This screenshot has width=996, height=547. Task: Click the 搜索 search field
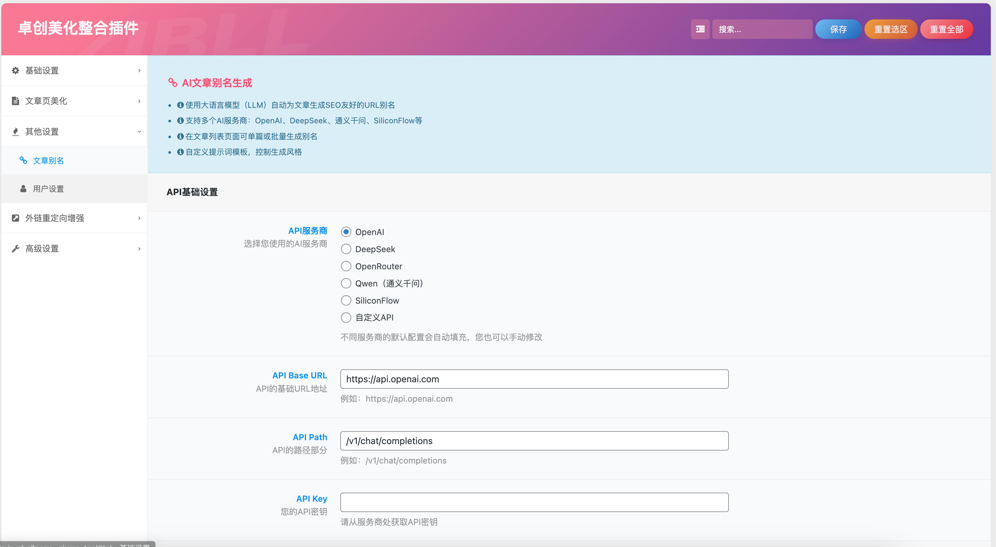coord(762,29)
